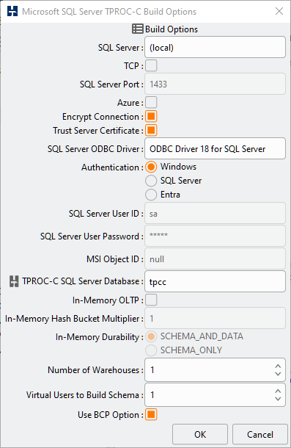Screen dimensions: 291x448
Task: Confirm with the OK button
Action: tap(200, 434)
